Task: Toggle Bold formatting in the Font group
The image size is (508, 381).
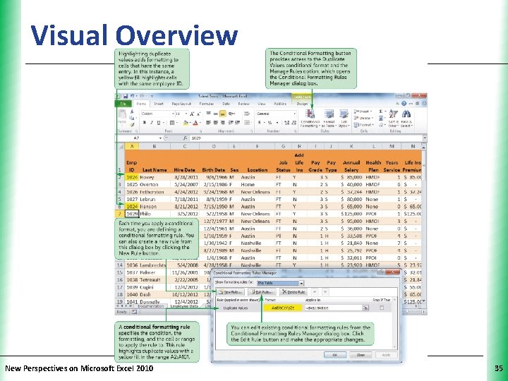Action: (x=145, y=123)
